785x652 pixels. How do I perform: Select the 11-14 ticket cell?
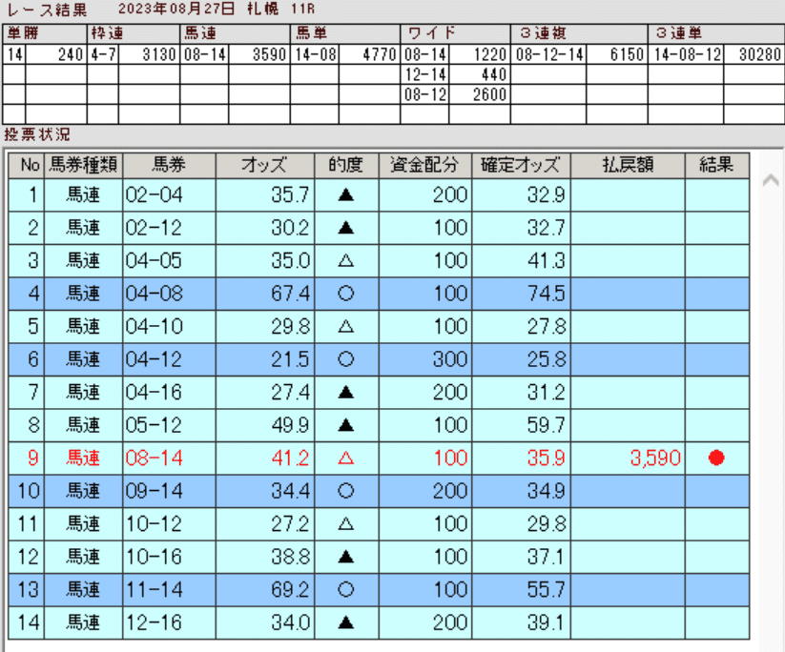point(169,589)
